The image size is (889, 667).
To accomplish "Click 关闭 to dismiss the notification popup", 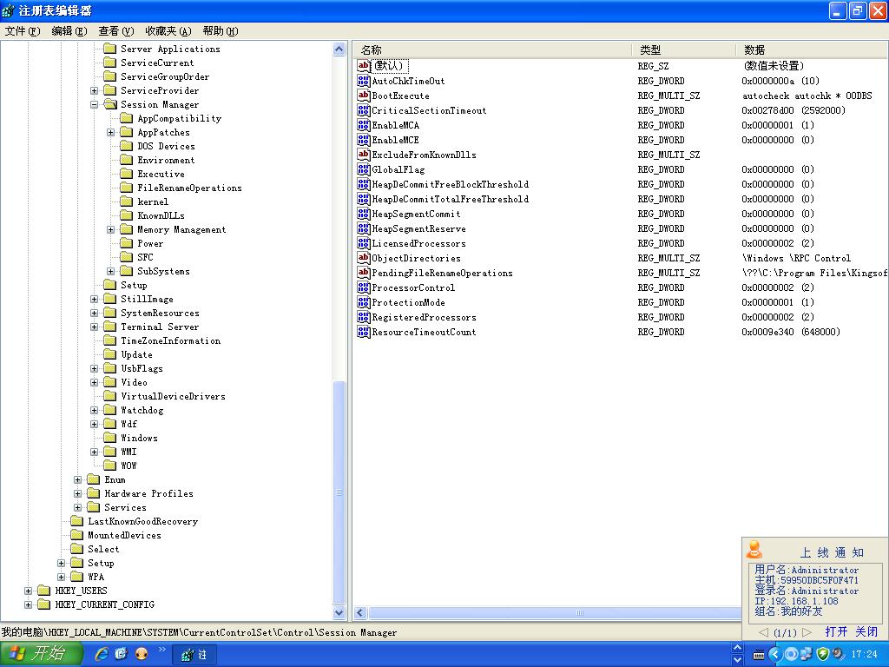I will click(x=866, y=631).
